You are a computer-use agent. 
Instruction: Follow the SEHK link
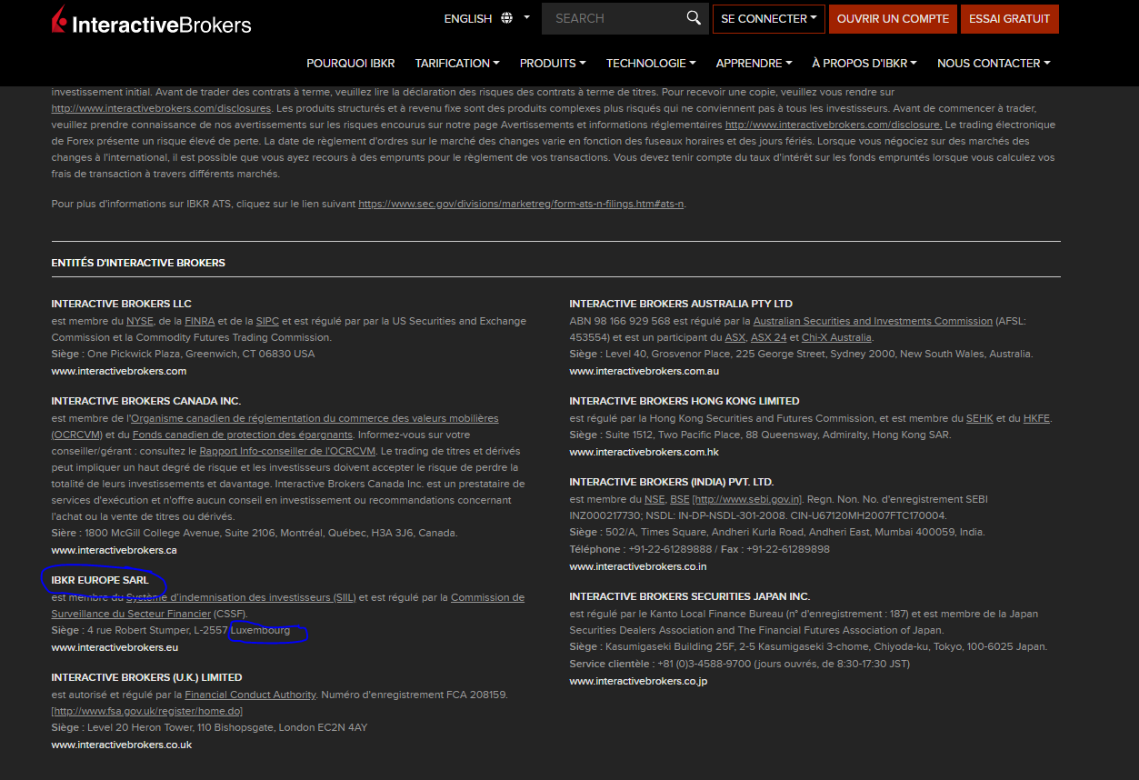pyautogui.click(x=980, y=418)
